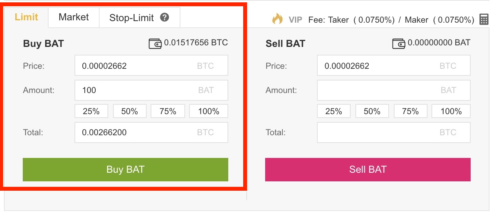Screen dimensions: 495x222
Task: Click the BTC wallet icon in Buy panel
Action: 155,43
